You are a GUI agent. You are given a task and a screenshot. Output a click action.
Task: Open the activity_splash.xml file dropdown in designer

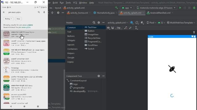(118, 23)
